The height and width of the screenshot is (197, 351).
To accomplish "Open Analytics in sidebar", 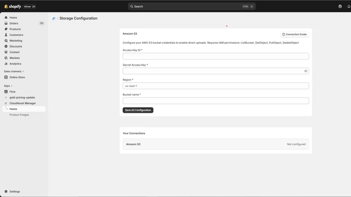I will point(15,63).
